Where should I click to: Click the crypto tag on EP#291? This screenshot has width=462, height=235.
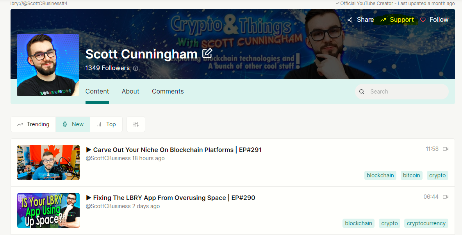[x=437, y=175]
